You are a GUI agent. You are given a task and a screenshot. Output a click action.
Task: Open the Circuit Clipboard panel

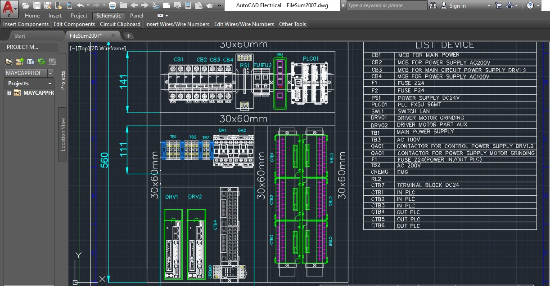click(x=120, y=24)
